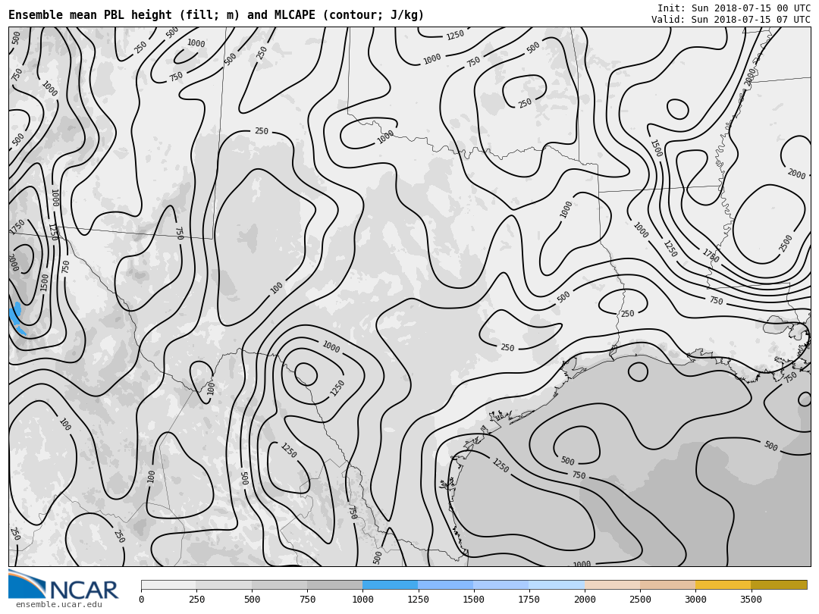Click the map title text about PBL height
The height and width of the screenshot is (614, 819).
click(216, 15)
